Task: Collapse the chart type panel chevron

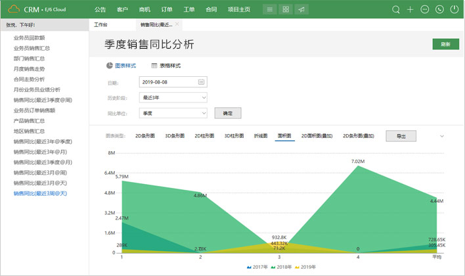Action: click(442, 136)
